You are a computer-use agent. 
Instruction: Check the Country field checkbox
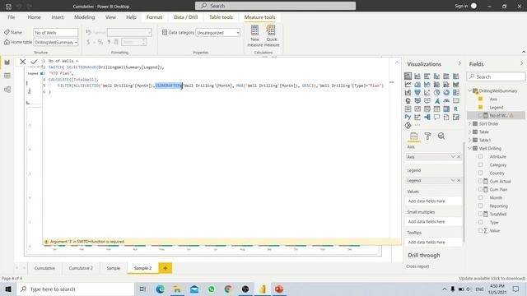click(481, 173)
